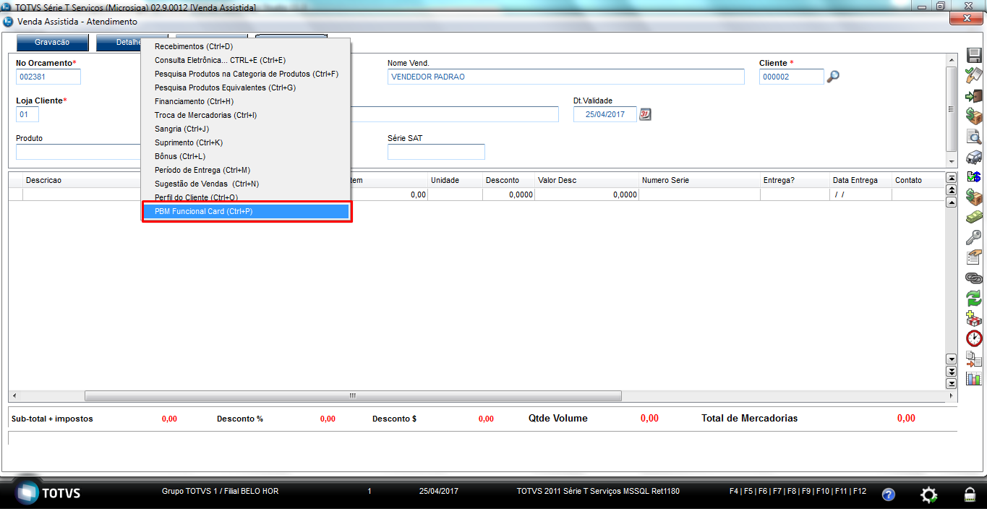The width and height of the screenshot is (987, 509).
Task: Click the checkmark with dollar sign icon
Action: (974, 176)
